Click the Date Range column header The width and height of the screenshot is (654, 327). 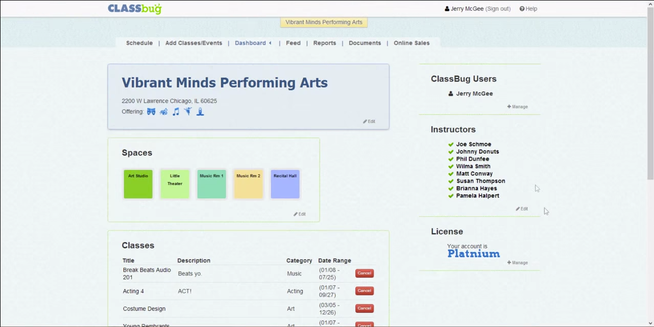334,261
